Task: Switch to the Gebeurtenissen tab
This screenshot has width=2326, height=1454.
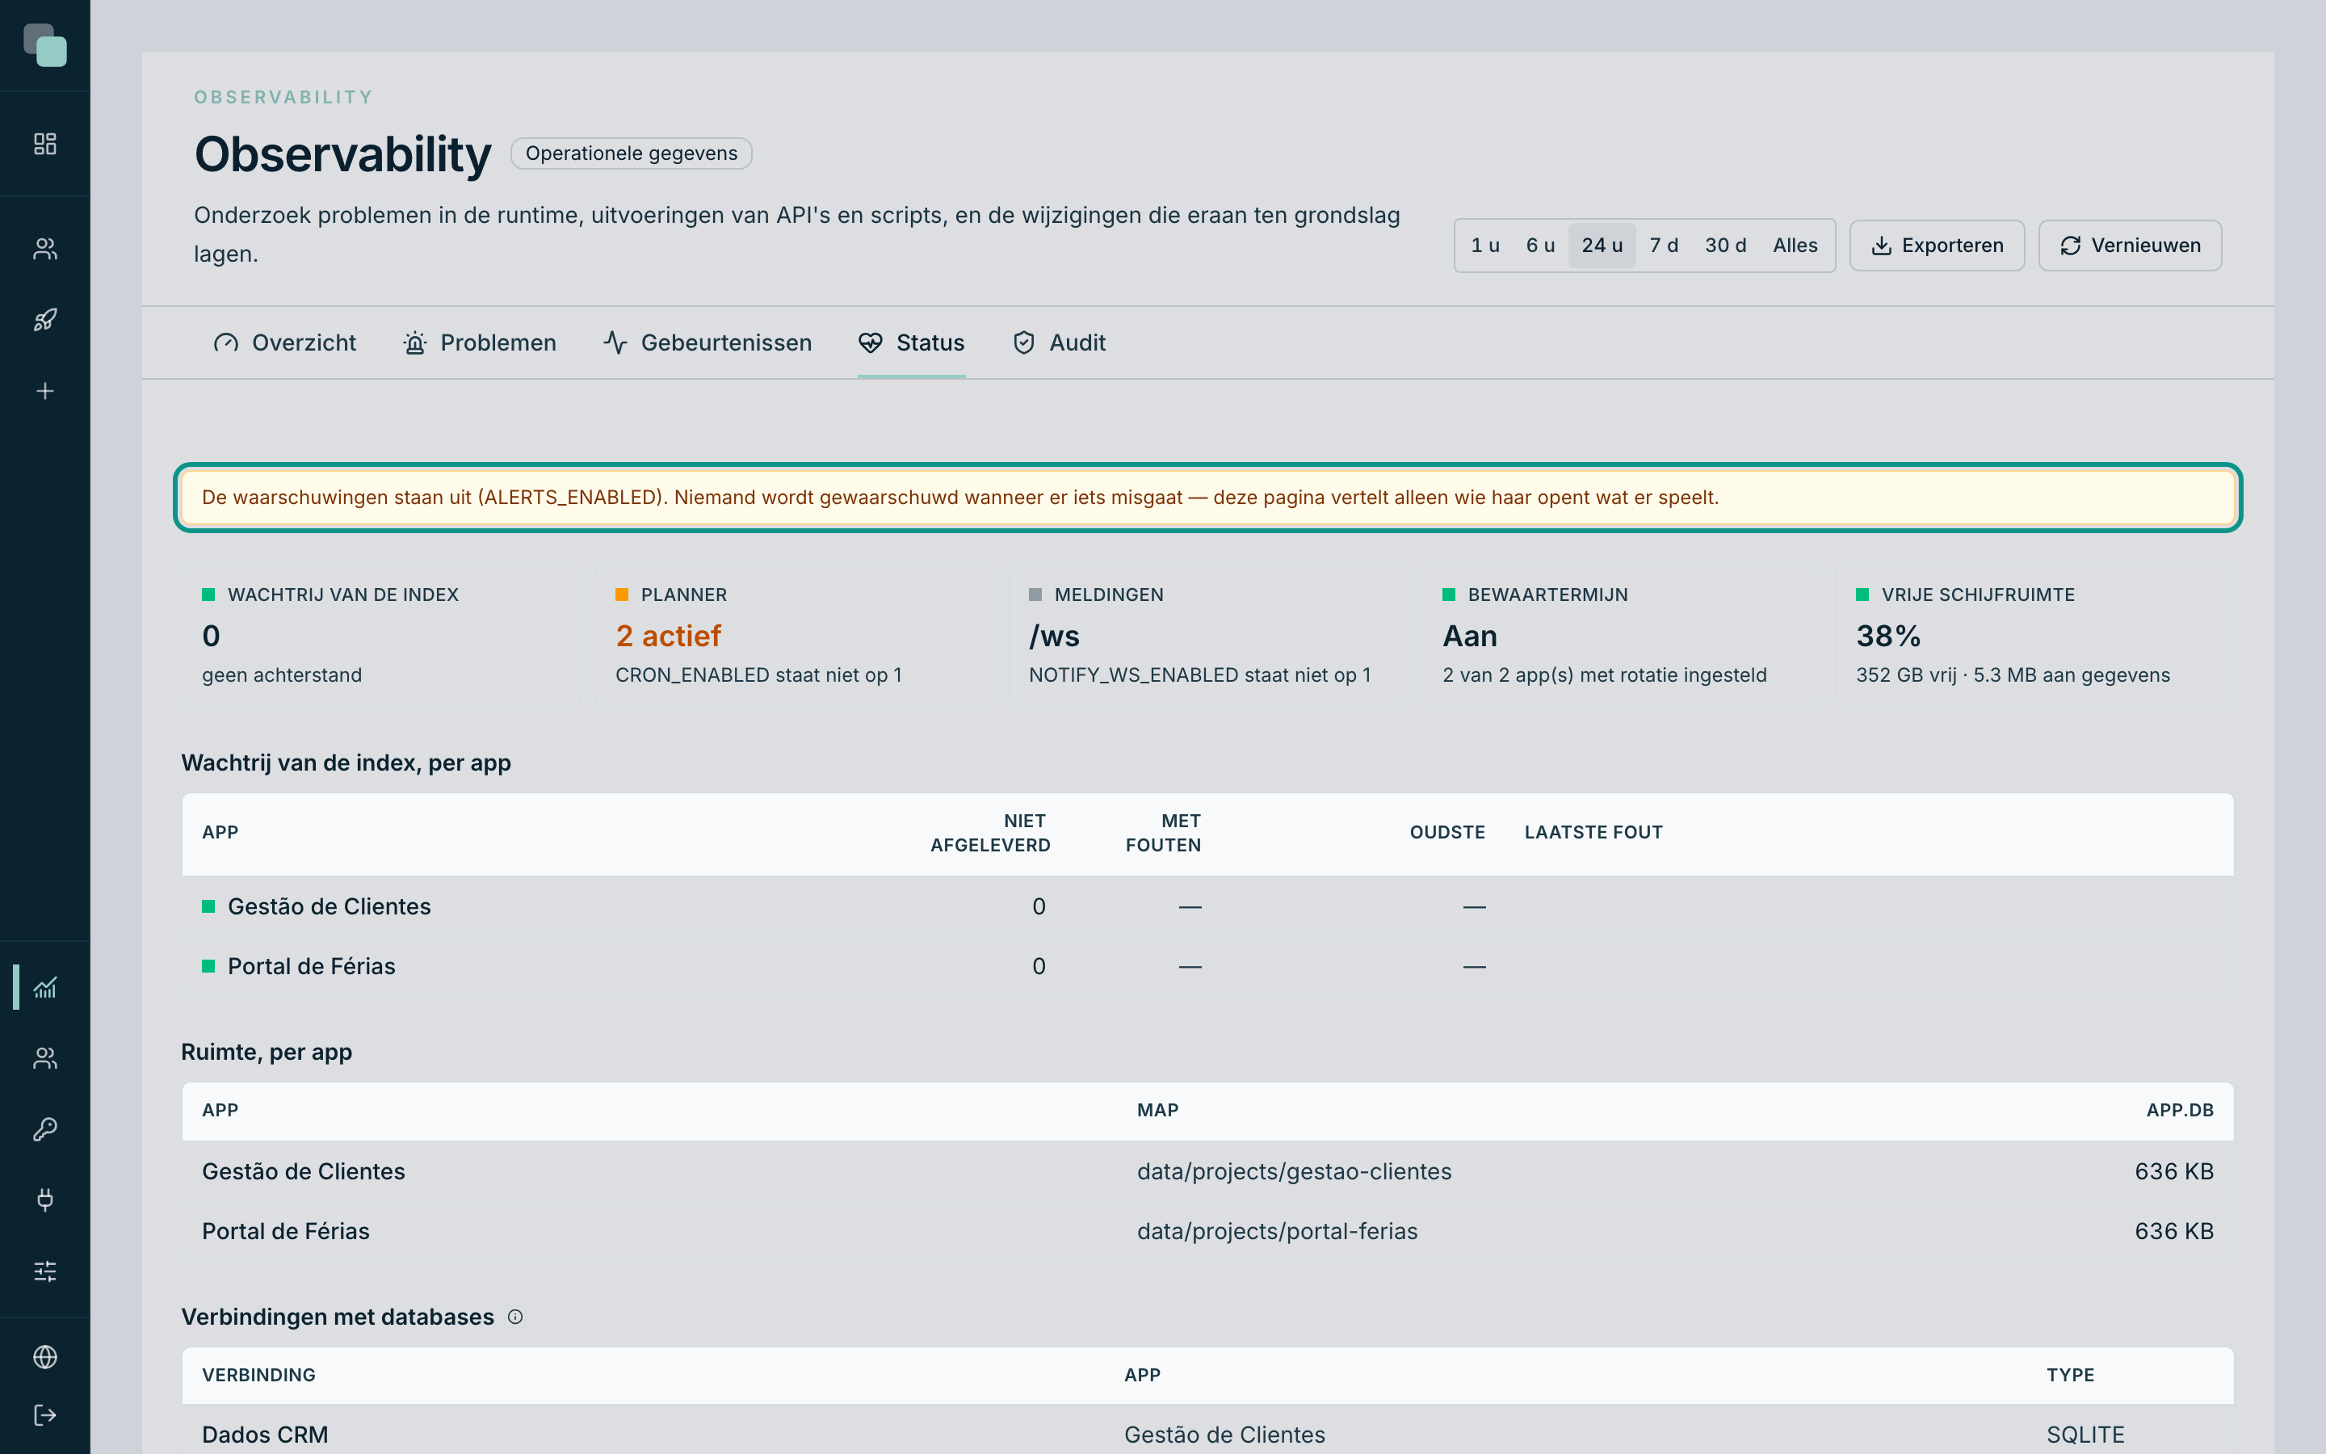Action: click(x=707, y=342)
